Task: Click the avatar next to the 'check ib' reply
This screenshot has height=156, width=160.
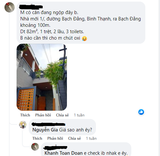Action: click(x=35, y=147)
